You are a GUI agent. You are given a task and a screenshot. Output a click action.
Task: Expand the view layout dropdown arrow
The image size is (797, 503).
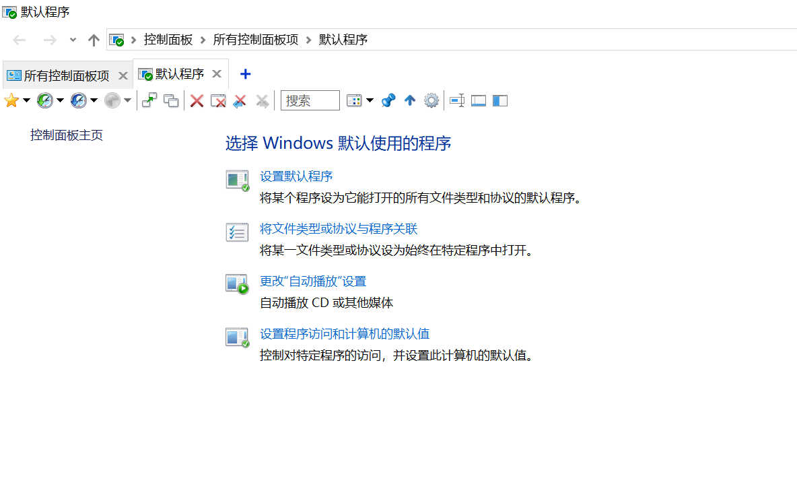coord(370,101)
